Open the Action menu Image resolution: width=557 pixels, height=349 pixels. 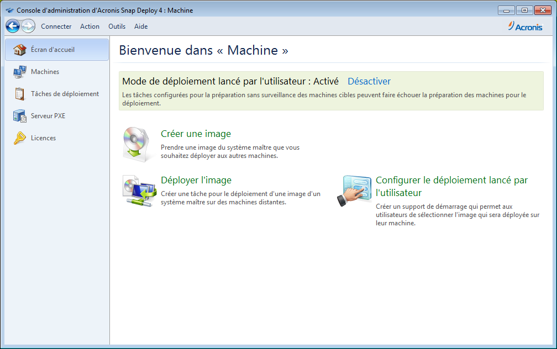pos(90,27)
